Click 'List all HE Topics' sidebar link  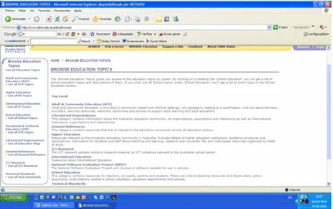coord(20,95)
